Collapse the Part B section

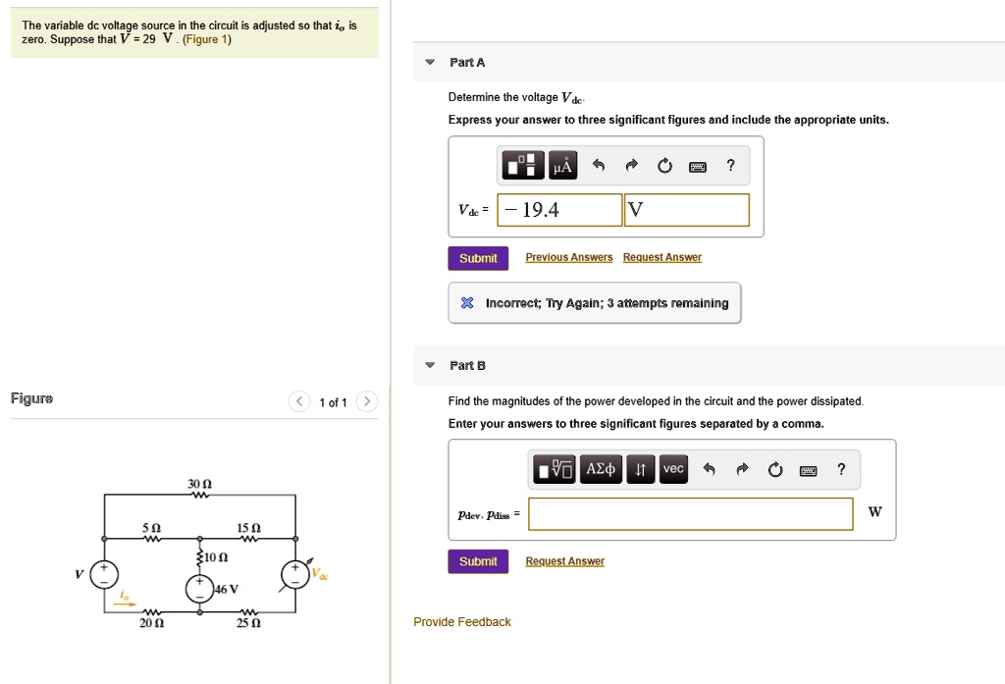(429, 365)
